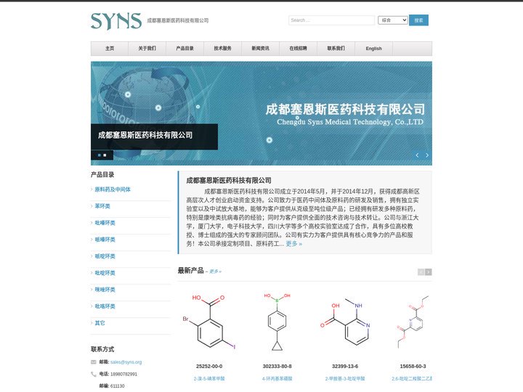The height and width of the screenshot is (392, 523).
Task: Click the intro heading 成都塞恩斯医药科技有限公司
Action: (229, 180)
